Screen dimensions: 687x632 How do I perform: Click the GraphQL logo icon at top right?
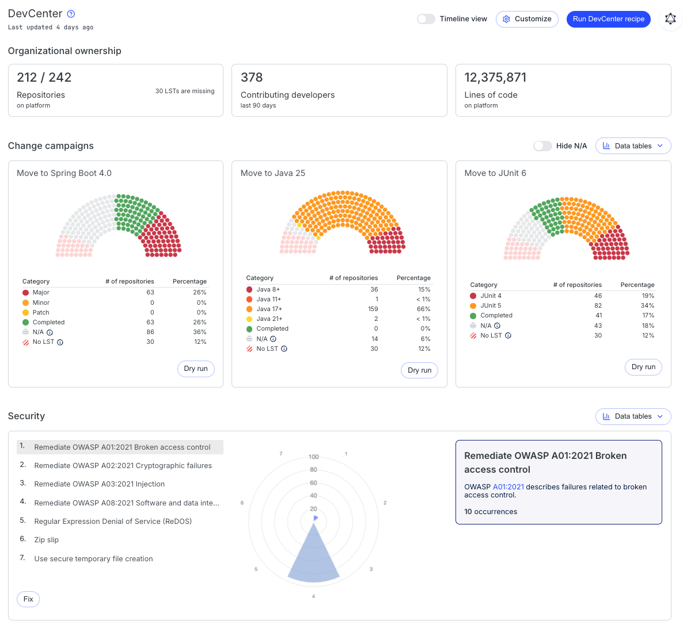670,19
